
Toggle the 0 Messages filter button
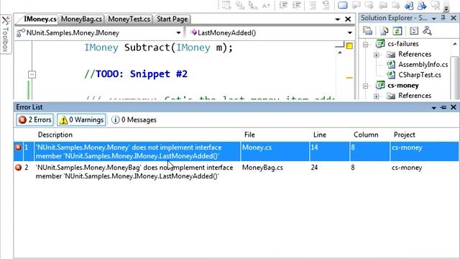134,120
